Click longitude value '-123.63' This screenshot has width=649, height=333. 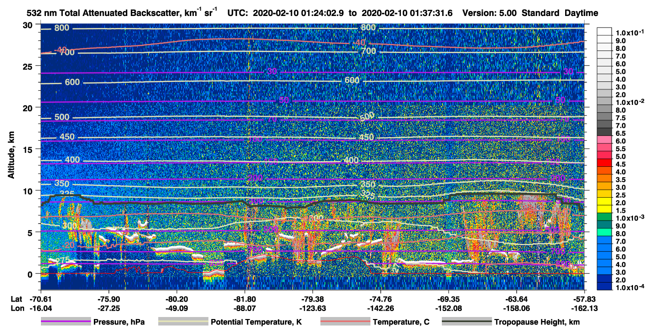point(313,308)
